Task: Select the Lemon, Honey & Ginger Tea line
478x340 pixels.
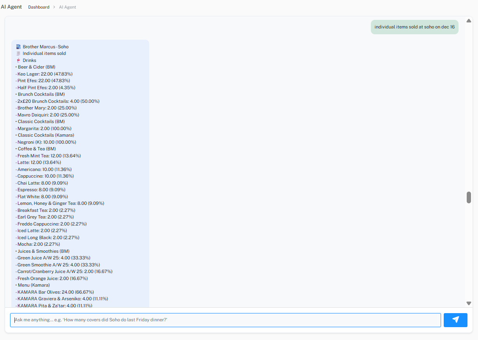Action: pyautogui.click(x=60, y=203)
